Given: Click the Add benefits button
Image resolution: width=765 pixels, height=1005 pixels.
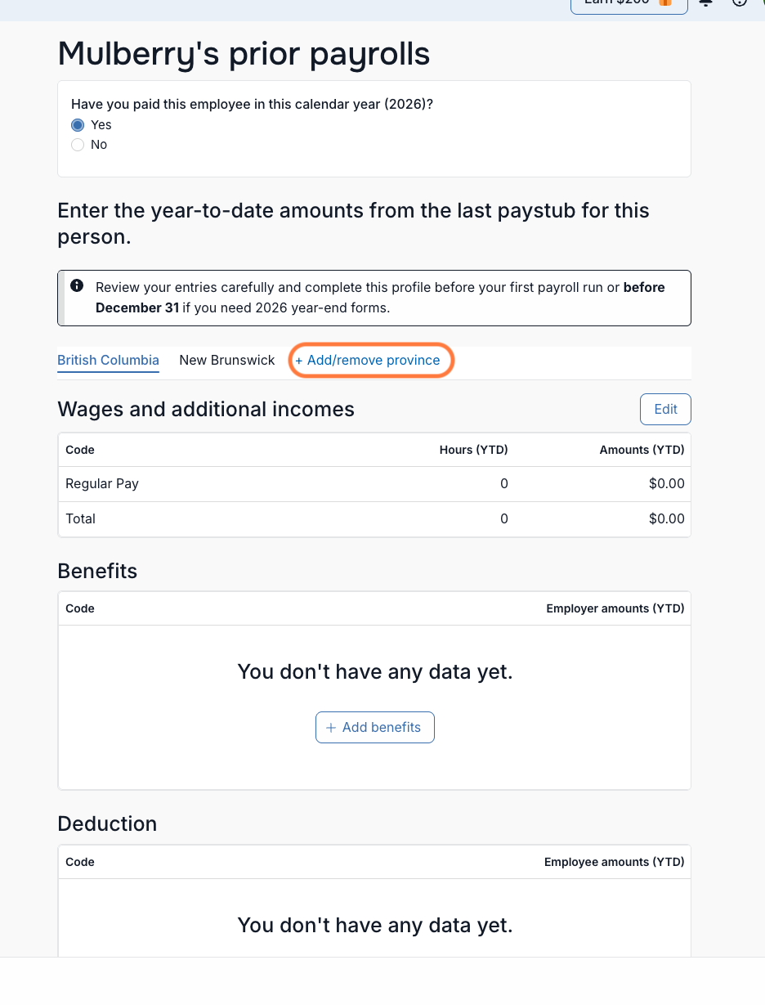Looking at the screenshot, I should click(375, 727).
